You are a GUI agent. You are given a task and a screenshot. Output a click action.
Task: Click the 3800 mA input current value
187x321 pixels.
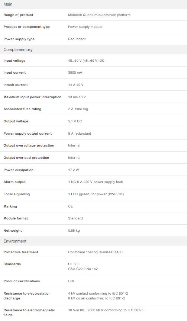75,73
